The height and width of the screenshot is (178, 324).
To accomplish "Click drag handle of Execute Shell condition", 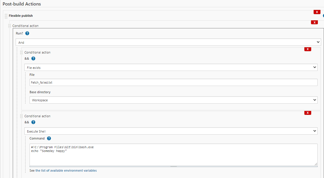I will pos(21,116).
